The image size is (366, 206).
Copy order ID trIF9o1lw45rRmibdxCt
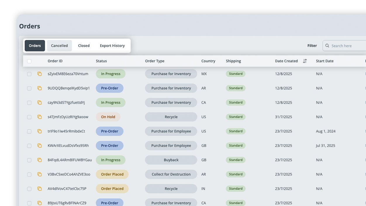coord(39,131)
